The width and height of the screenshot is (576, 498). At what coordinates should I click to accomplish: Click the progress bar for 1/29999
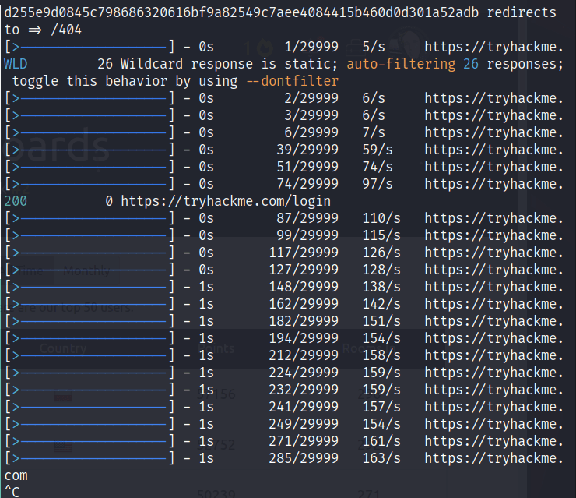click(x=90, y=47)
